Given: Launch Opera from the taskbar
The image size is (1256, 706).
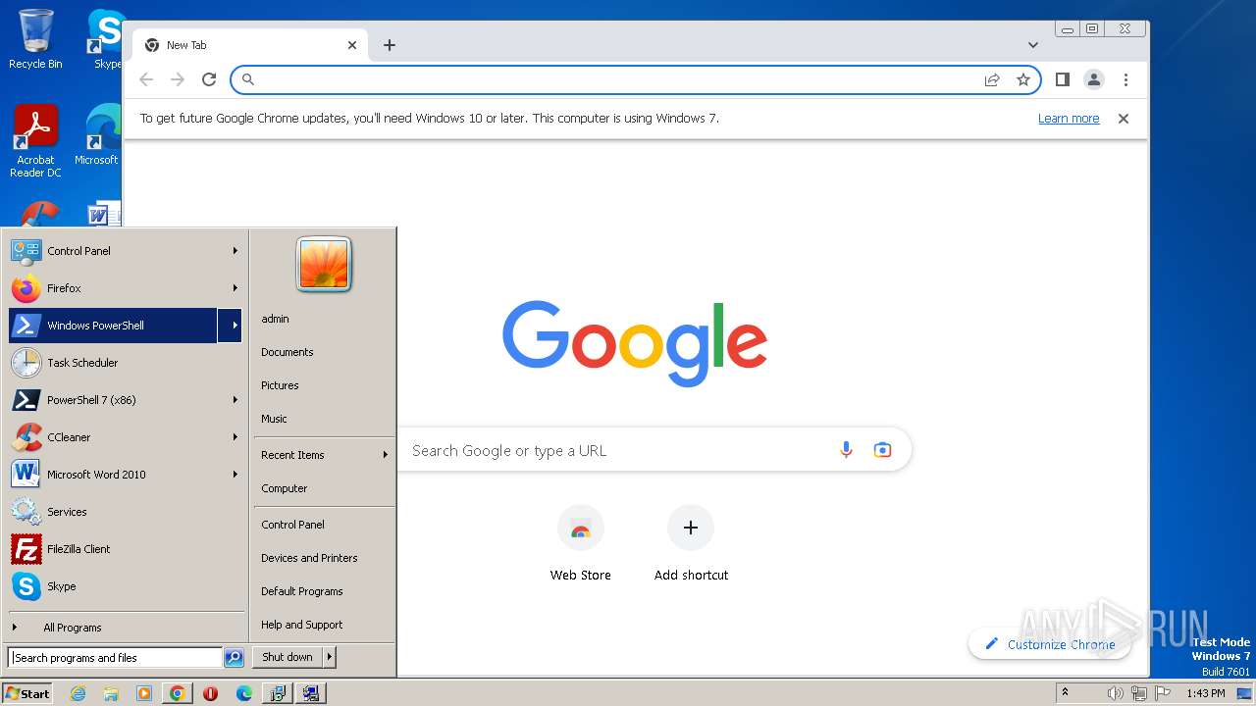Looking at the screenshot, I should point(210,693).
